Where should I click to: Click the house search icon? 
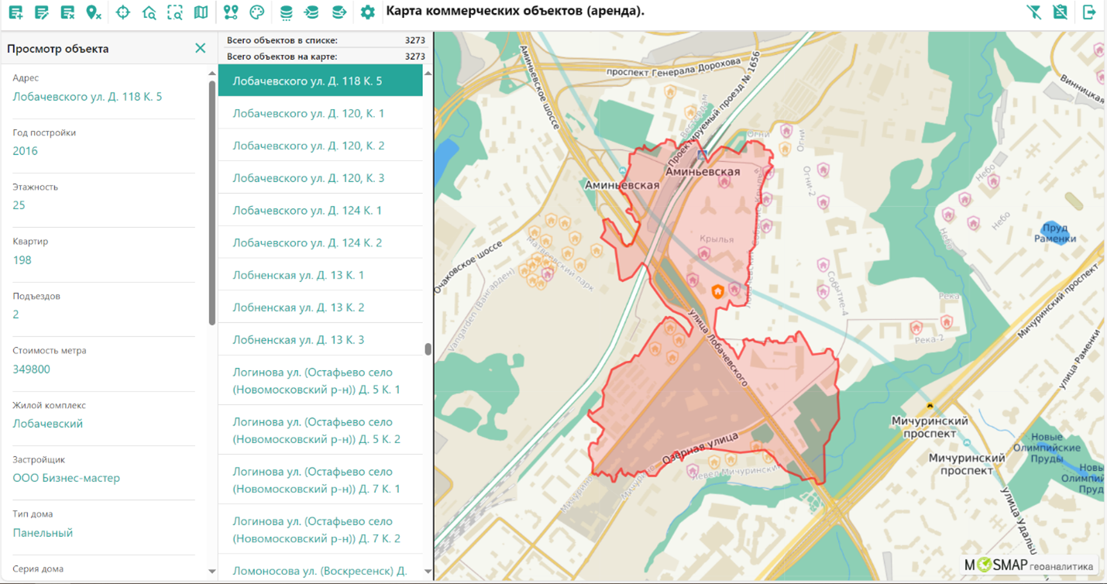[149, 12]
